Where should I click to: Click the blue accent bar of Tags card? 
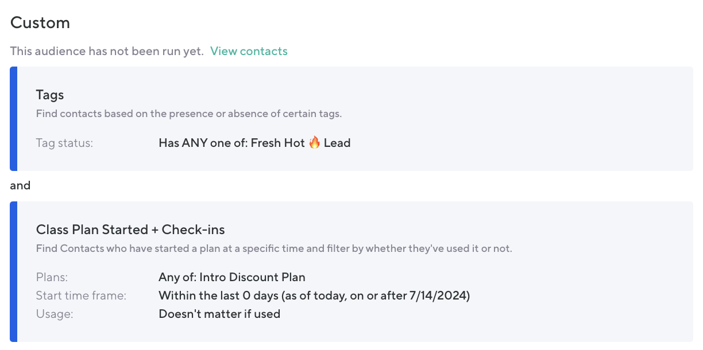tap(14, 119)
